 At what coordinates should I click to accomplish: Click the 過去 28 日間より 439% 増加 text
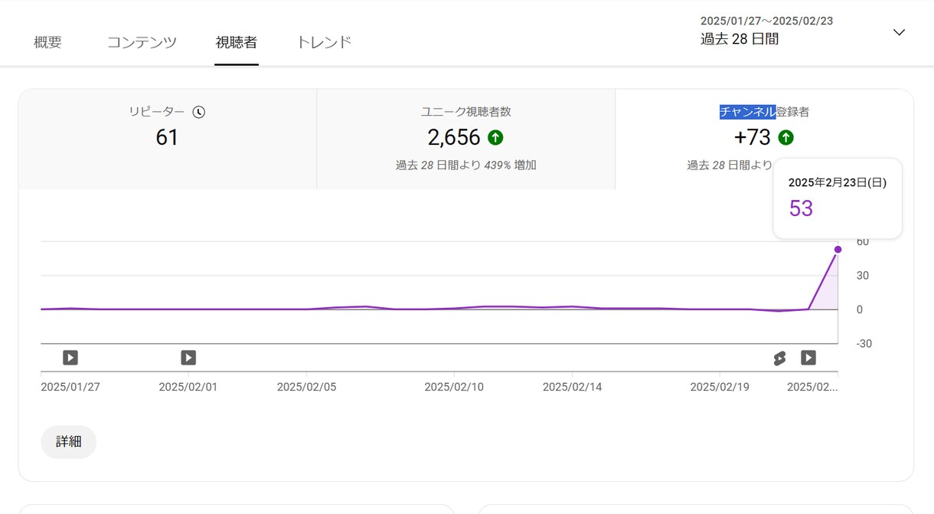pyautogui.click(x=466, y=165)
